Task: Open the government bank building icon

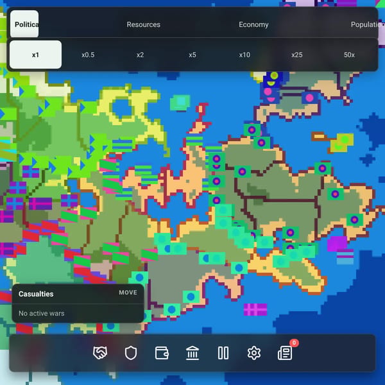Action: 193,353
